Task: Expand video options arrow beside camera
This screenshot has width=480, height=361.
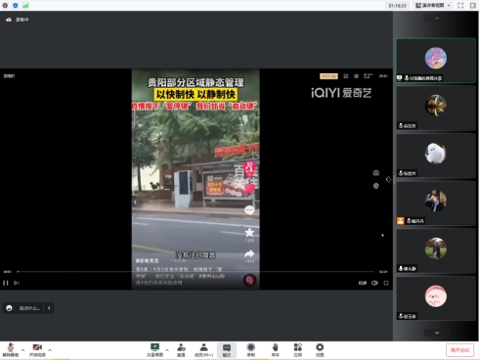Action: point(50,350)
